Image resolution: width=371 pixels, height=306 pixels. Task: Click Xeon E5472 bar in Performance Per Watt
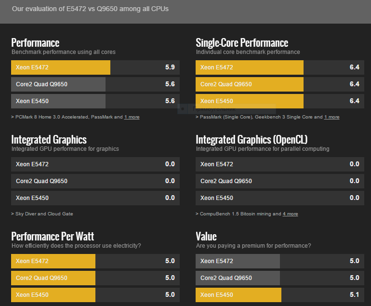pyautogui.click(x=95, y=261)
